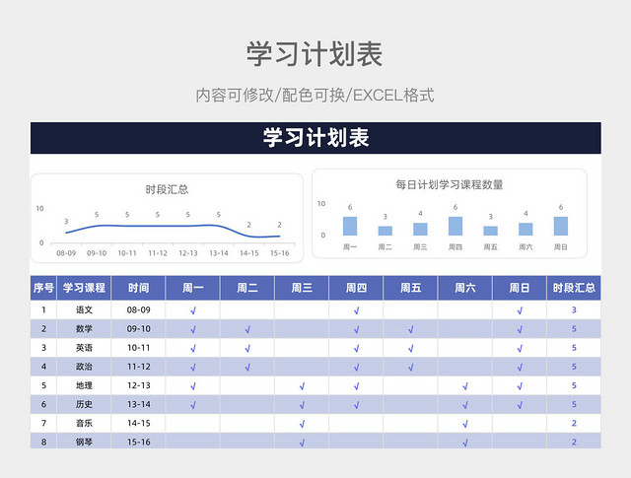
Task: Click the summary value 3 in 语文 row
Action: tap(574, 309)
